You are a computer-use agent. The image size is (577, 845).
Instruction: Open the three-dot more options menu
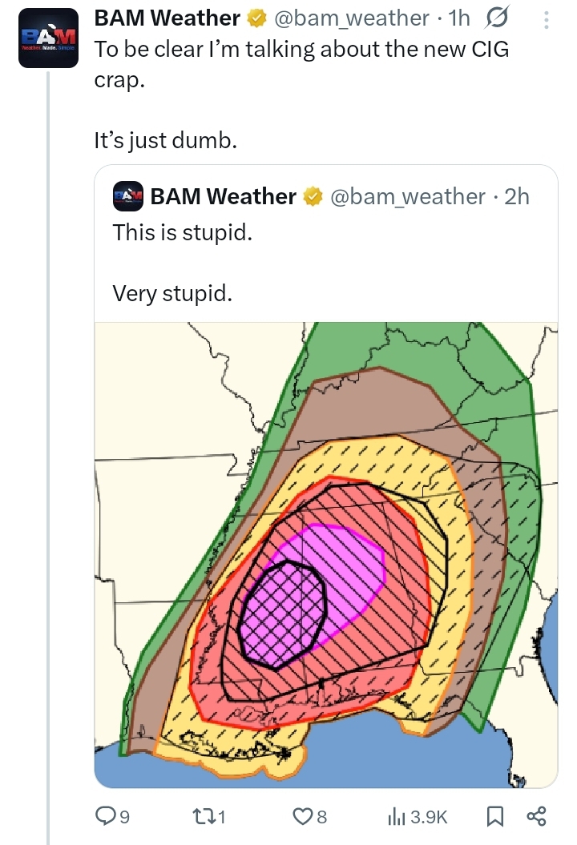tap(547, 18)
